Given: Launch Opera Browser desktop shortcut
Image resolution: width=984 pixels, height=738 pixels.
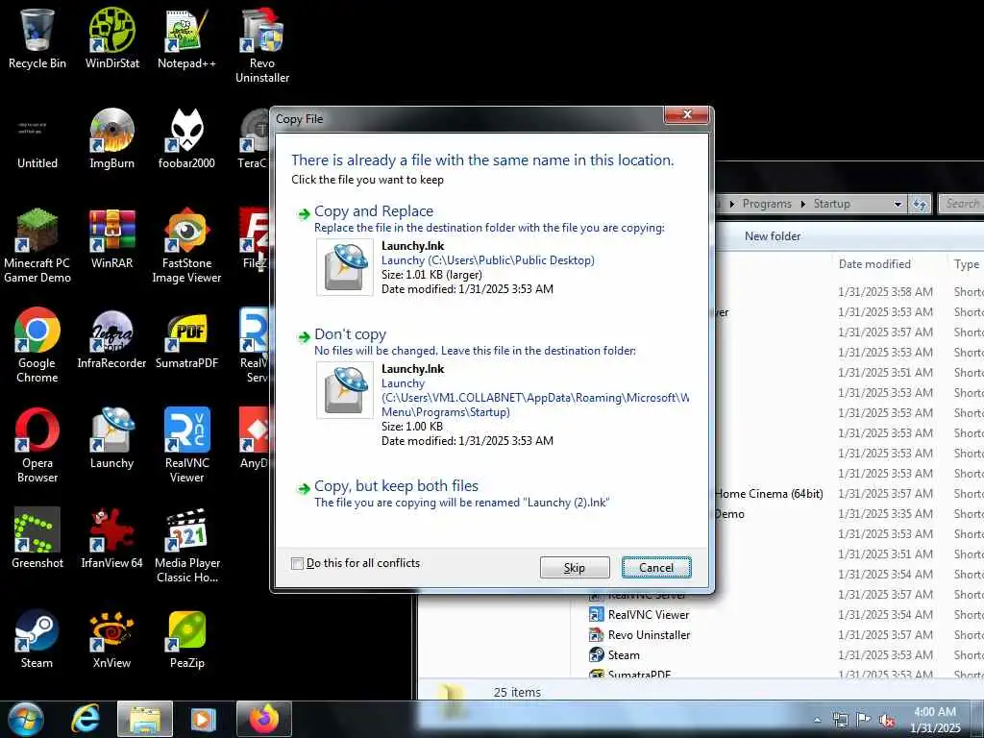Looking at the screenshot, I should [x=37, y=445].
